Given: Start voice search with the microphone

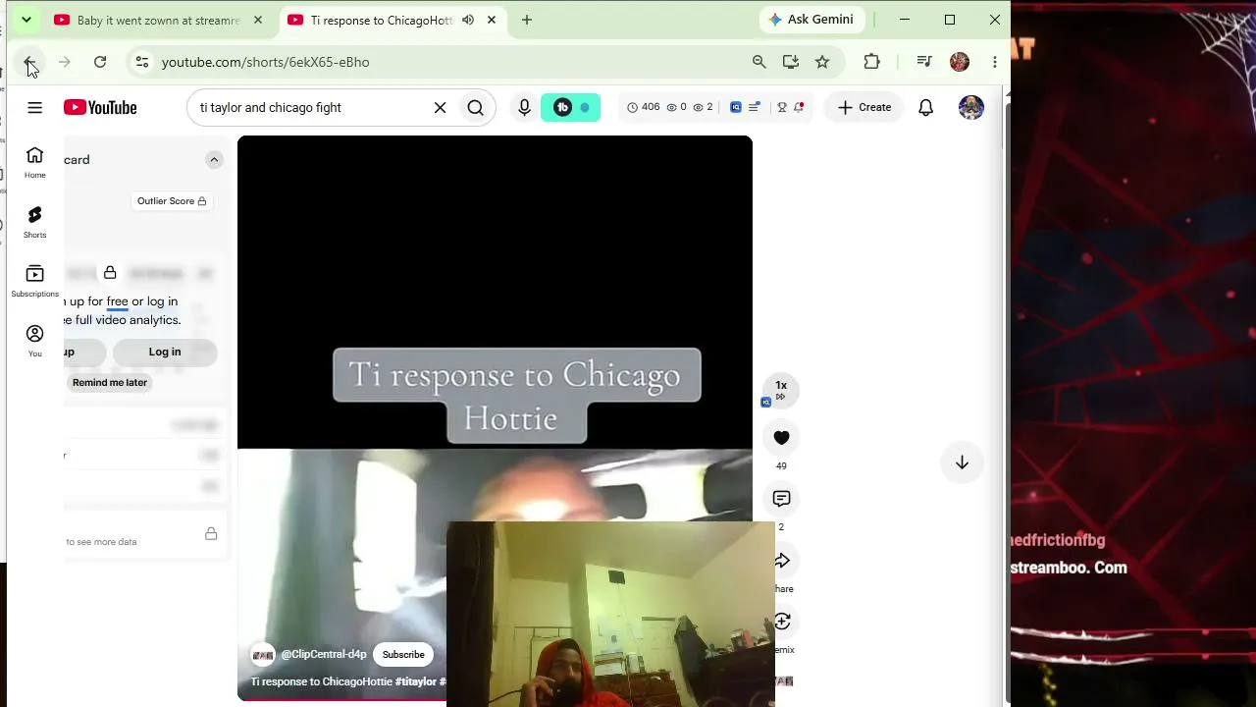Looking at the screenshot, I should pyautogui.click(x=524, y=107).
